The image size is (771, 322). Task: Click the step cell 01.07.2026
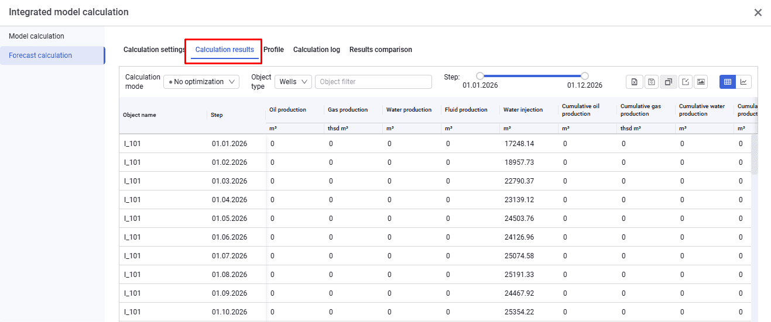coord(229,256)
